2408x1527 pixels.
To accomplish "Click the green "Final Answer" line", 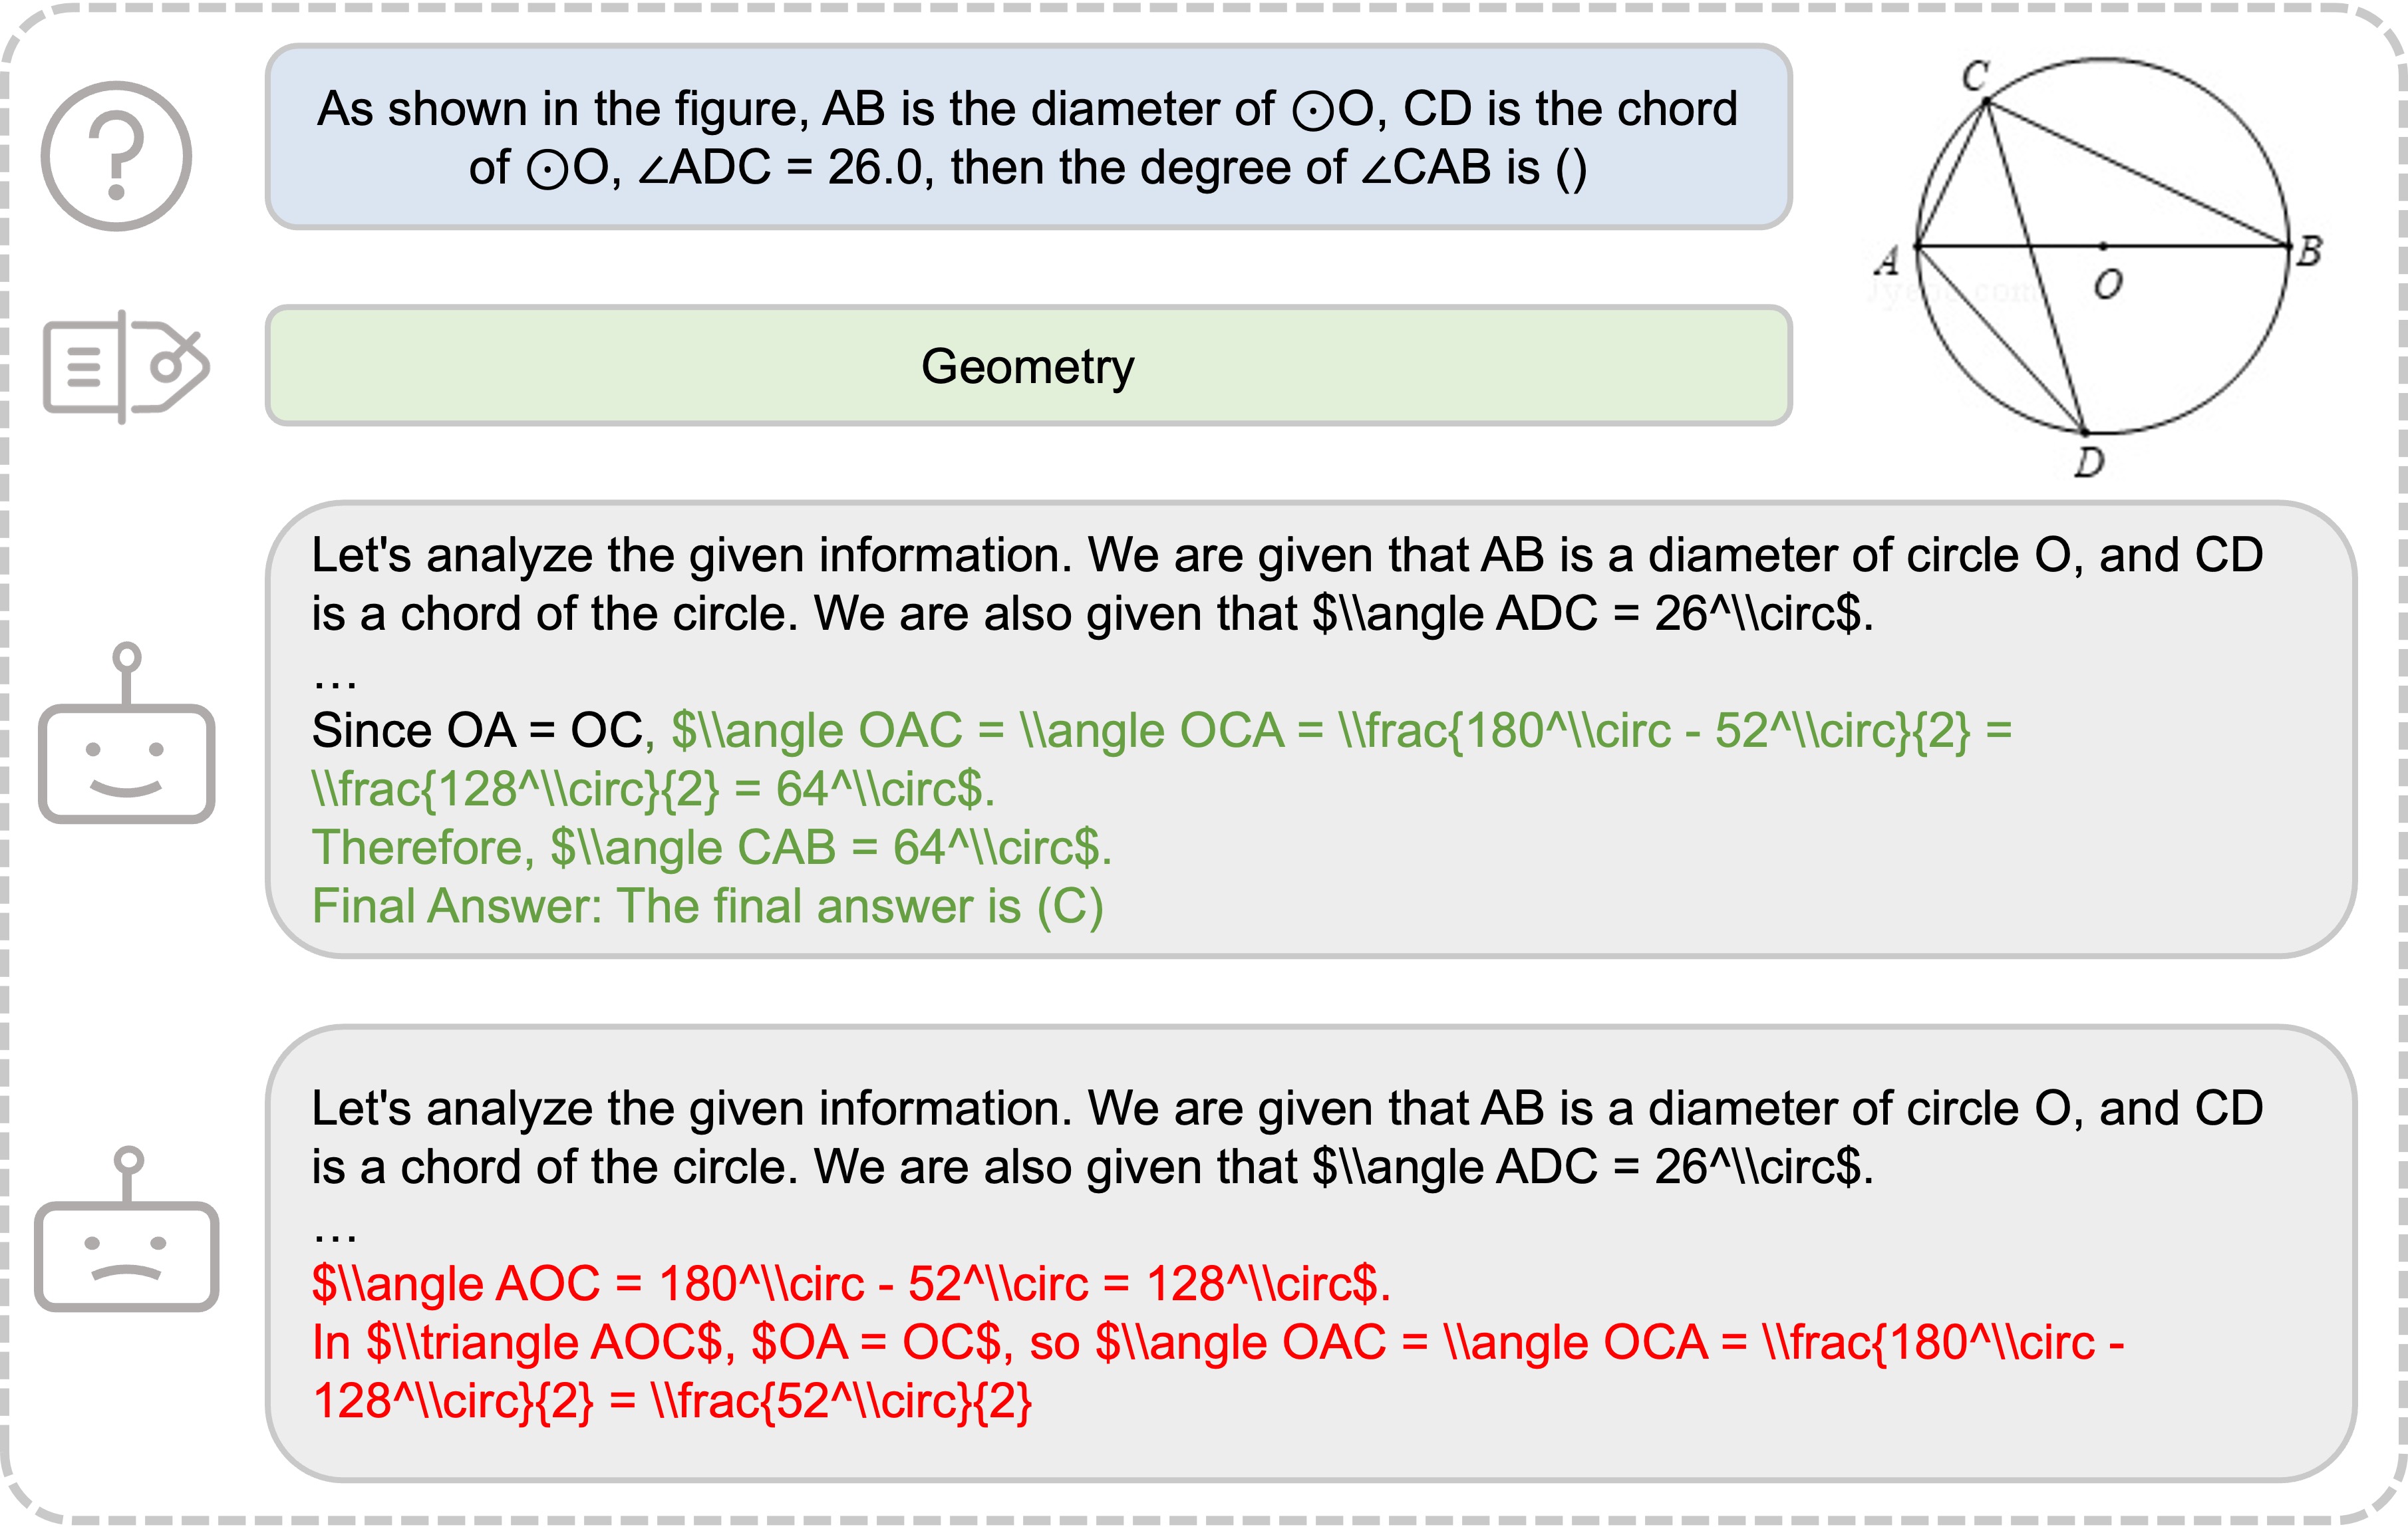I will point(707,906).
